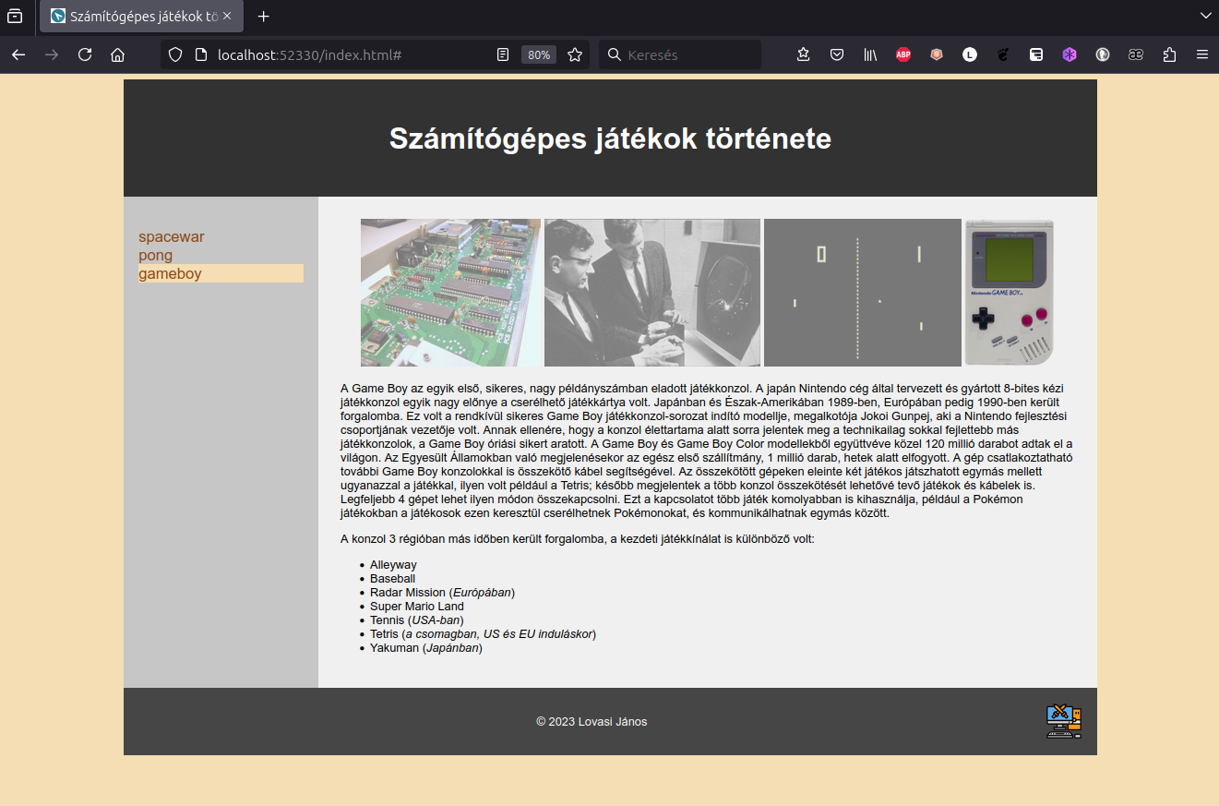
Task: Click into the Keresés search box
Action: coord(681,54)
